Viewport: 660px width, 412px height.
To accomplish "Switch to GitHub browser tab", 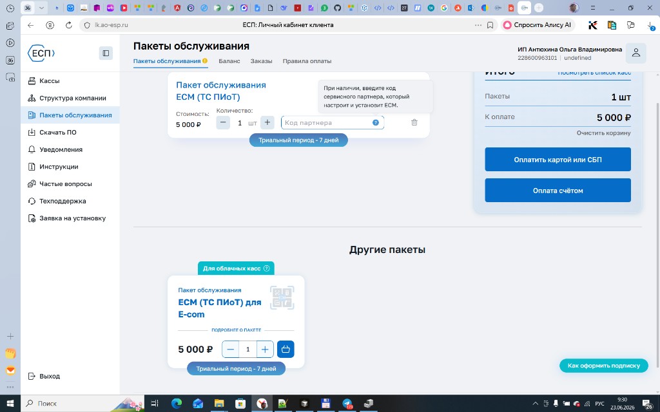I will (337, 8).
